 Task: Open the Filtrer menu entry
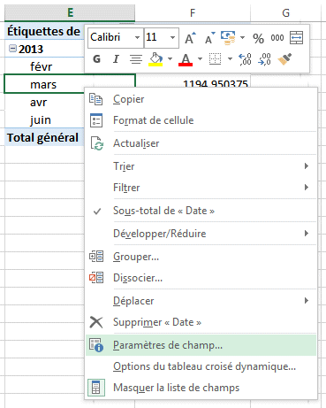pos(201,188)
